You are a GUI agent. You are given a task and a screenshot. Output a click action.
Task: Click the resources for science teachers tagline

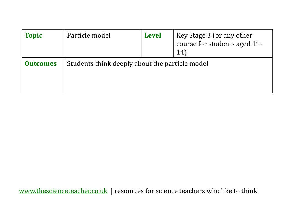(x=186, y=191)
